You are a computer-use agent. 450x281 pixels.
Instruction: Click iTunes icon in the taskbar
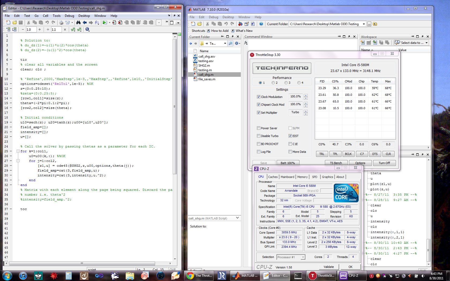tap(23, 276)
